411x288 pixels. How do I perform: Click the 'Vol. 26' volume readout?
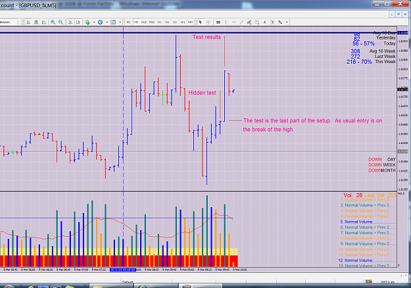(x=353, y=195)
